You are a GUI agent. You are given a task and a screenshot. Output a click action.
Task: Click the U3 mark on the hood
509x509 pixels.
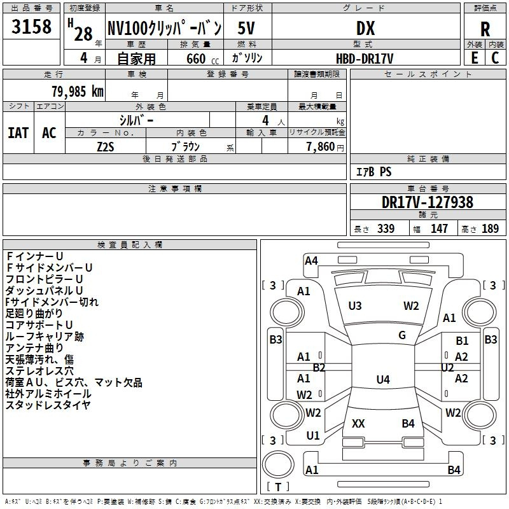pos(355,306)
